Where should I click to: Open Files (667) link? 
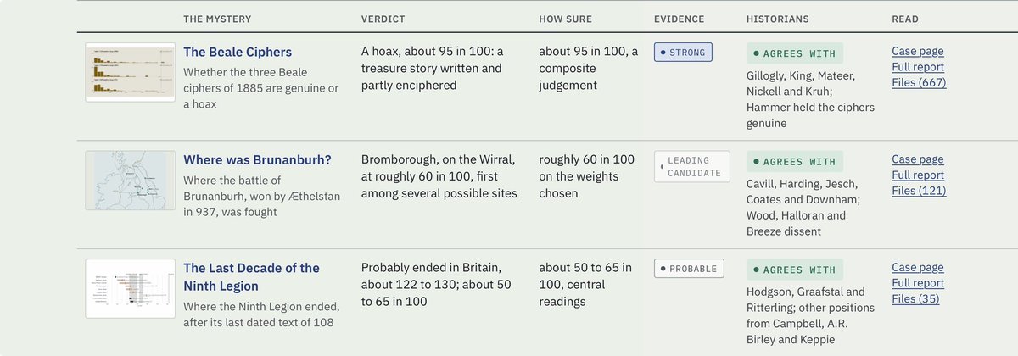tap(919, 82)
